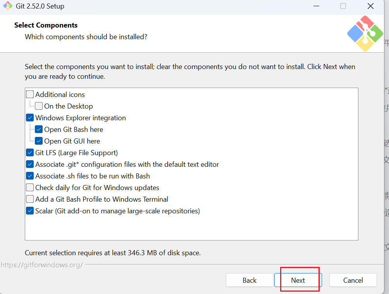Screen dimensions: 389x294
Task: Click the disk space requirement text
Action: [113, 253]
